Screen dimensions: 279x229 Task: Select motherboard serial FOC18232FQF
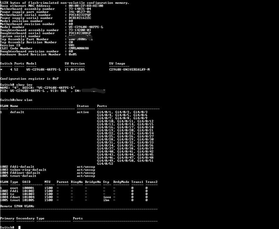coord(80,15)
